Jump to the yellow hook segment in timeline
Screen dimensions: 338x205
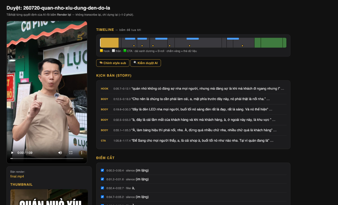110,43
